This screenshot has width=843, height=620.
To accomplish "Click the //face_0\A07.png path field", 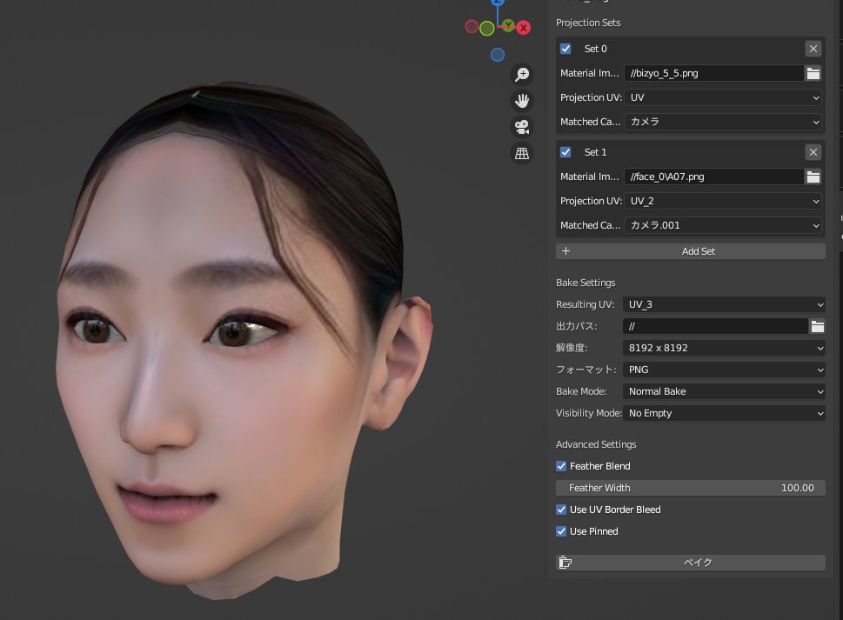I will pyautogui.click(x=714, y=177).
